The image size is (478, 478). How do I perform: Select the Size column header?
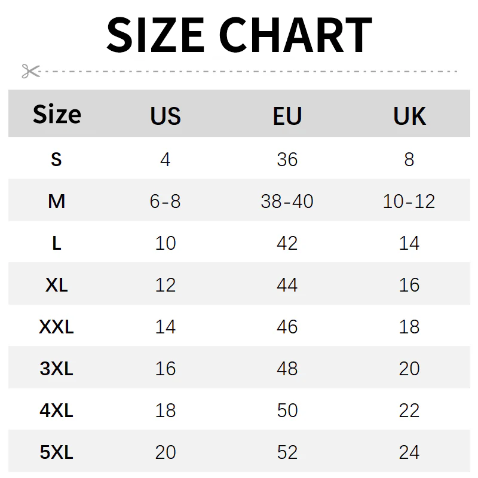[x=57, y=114]
